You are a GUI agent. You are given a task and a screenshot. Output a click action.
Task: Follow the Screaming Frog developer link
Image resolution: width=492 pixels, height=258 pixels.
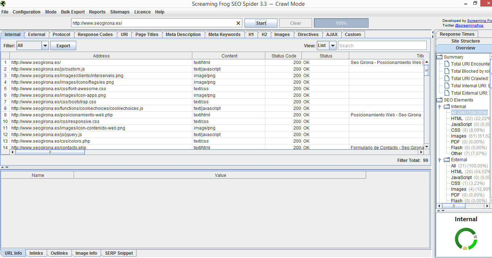(x=480, y=21)
